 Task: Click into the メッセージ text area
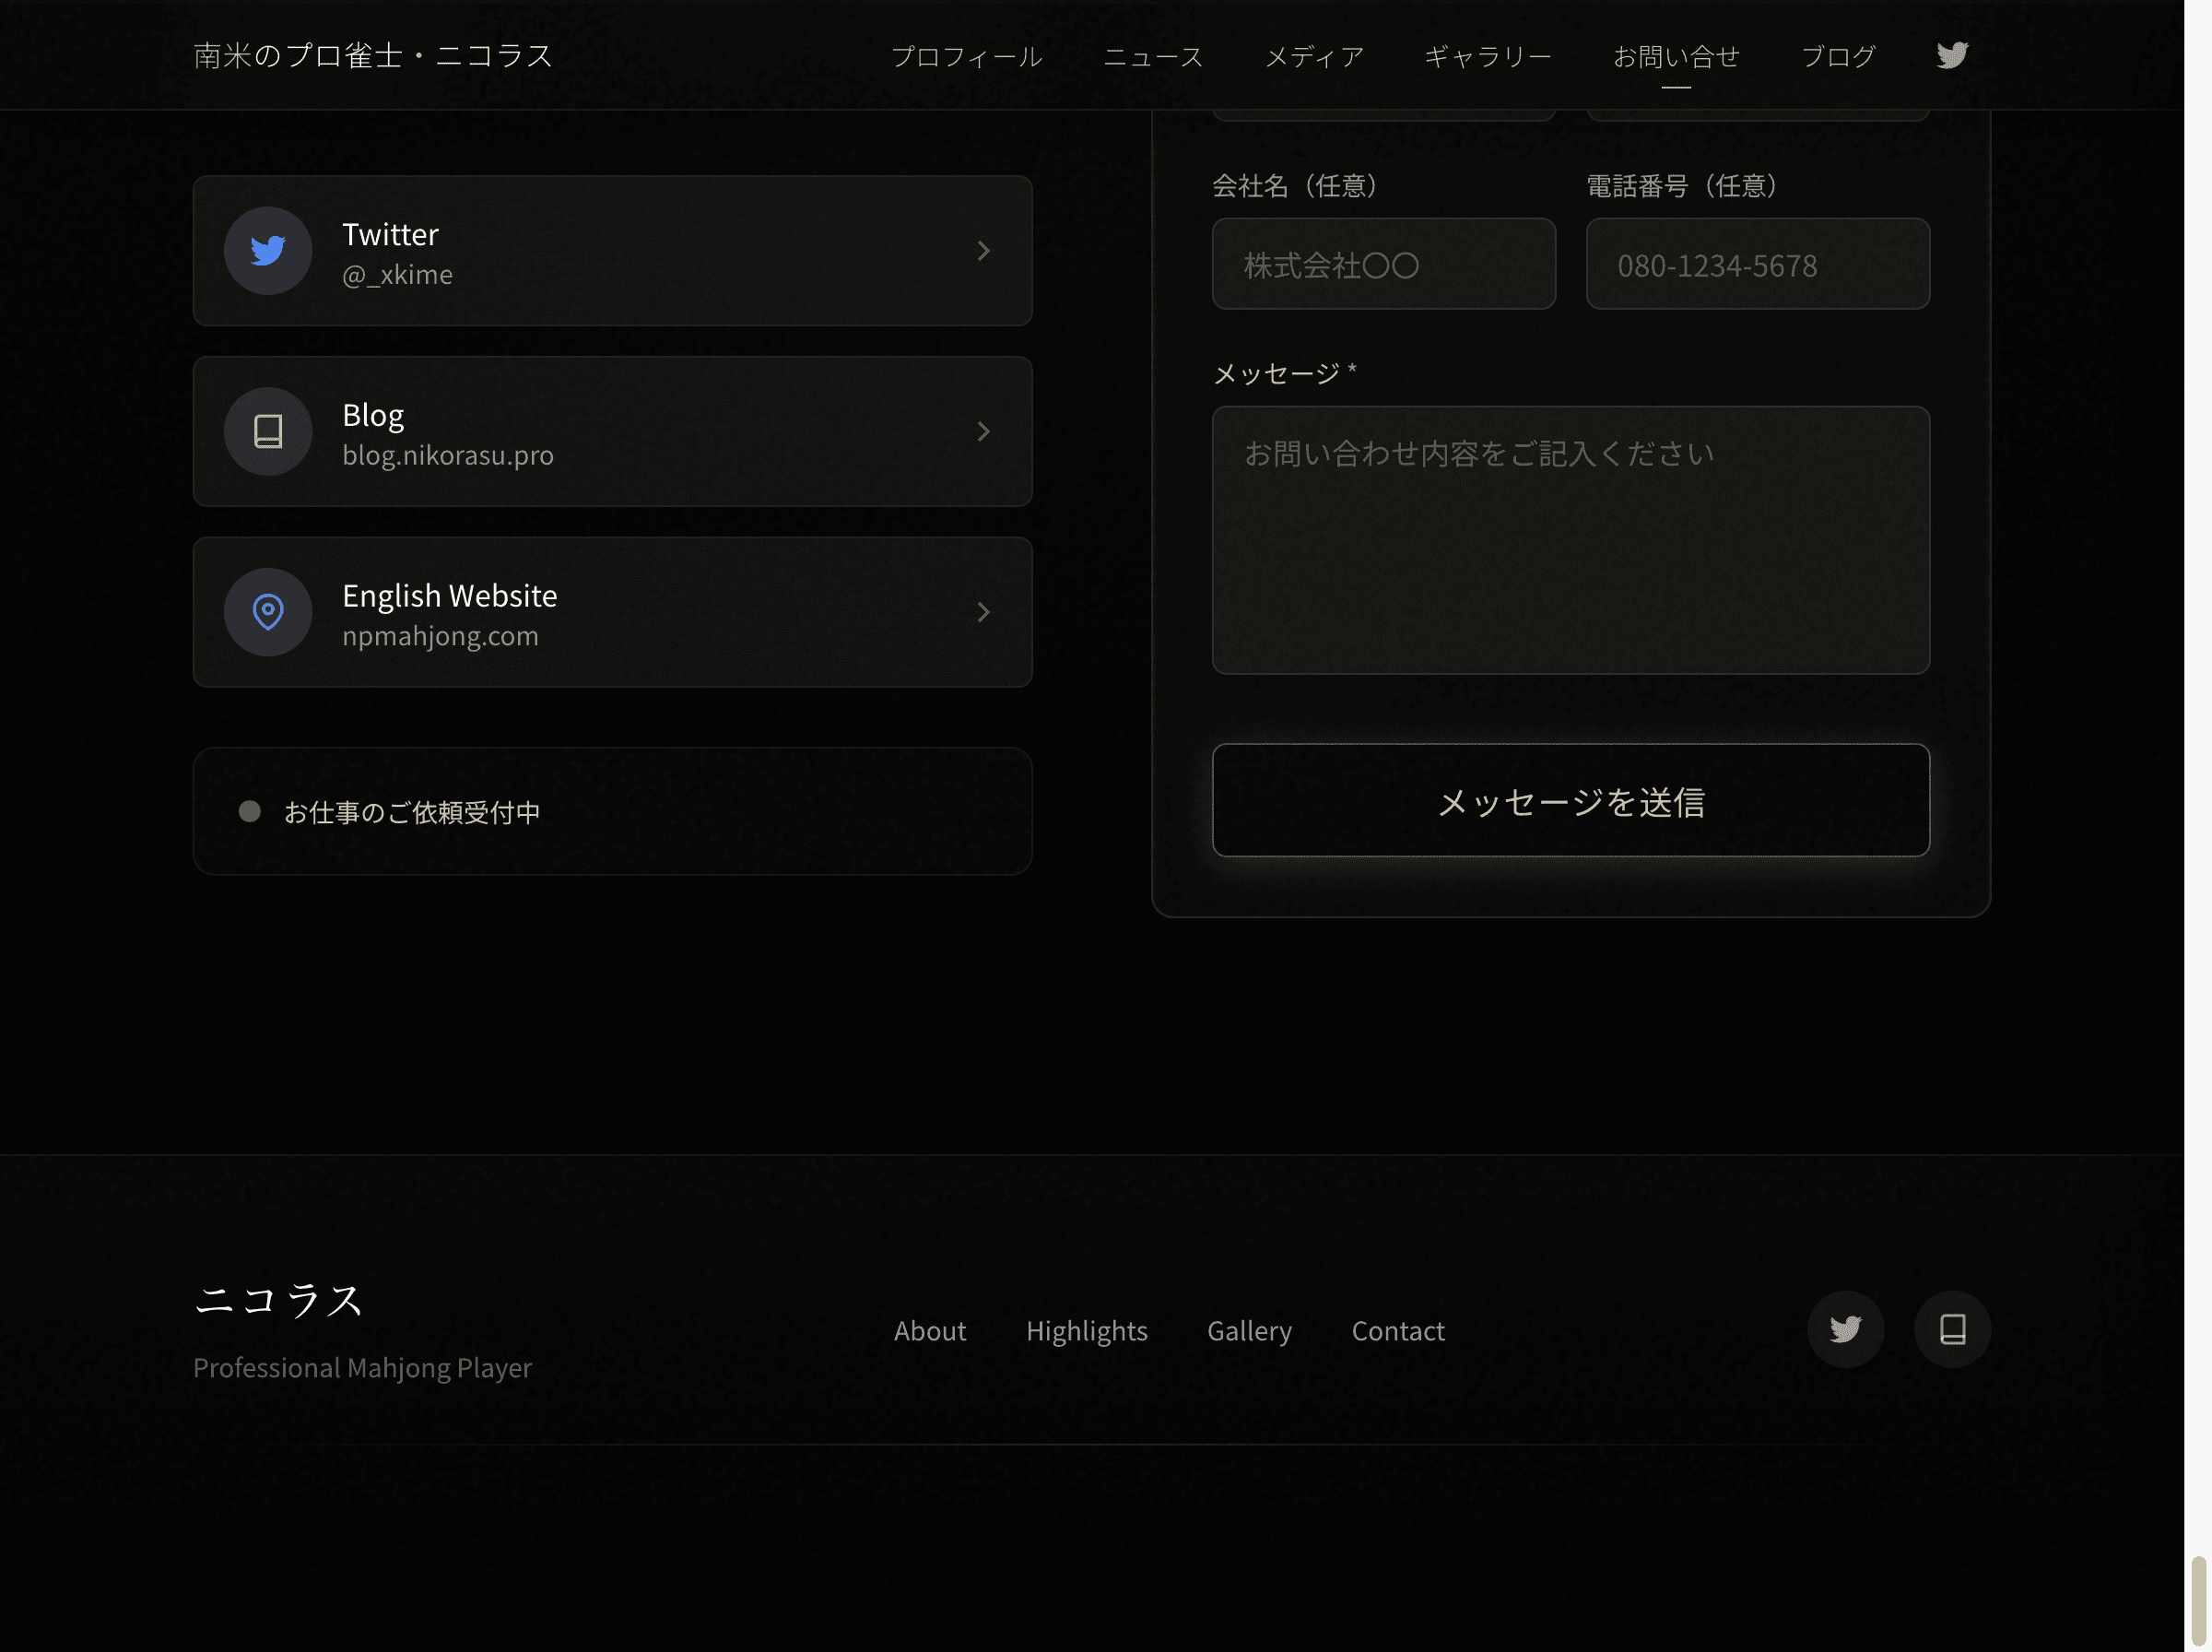coord(1571,540)
